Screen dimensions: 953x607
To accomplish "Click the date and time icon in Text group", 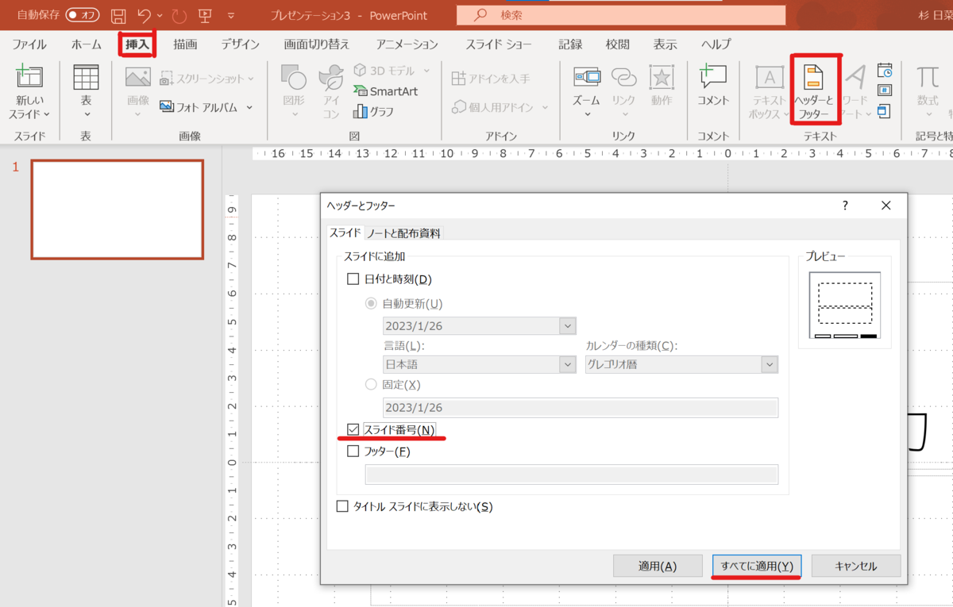I will tap(885, 71).
